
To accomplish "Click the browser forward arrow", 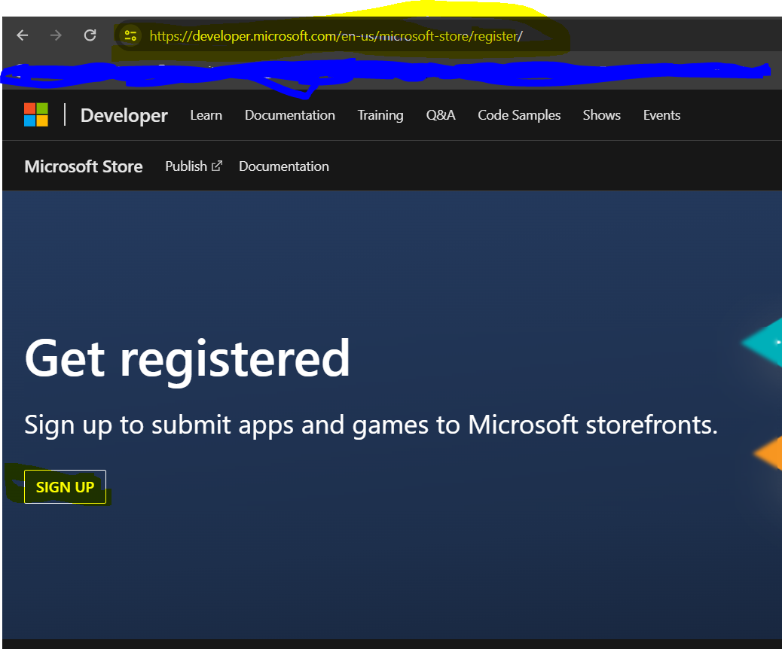I will 56,35.
